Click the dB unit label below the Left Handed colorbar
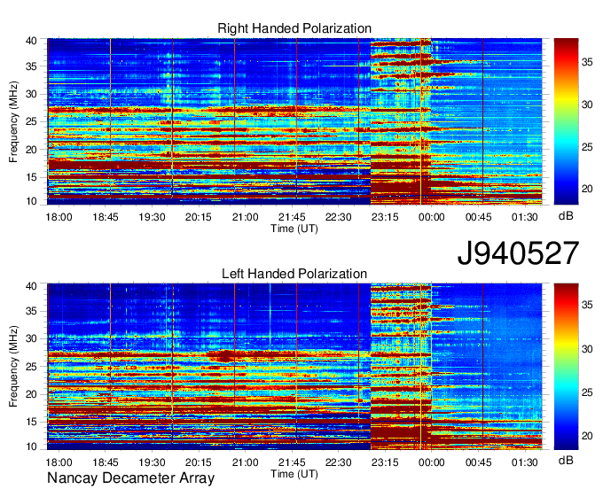This screenshot has width=603, height=489. (x=566, y=460)
